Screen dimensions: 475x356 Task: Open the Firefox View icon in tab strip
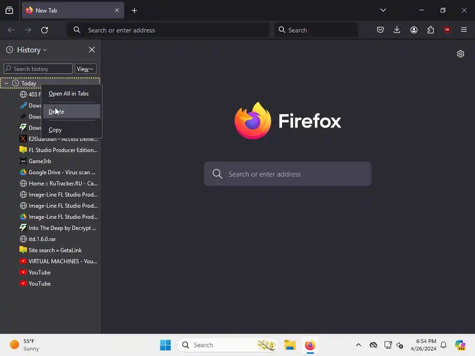9,10
